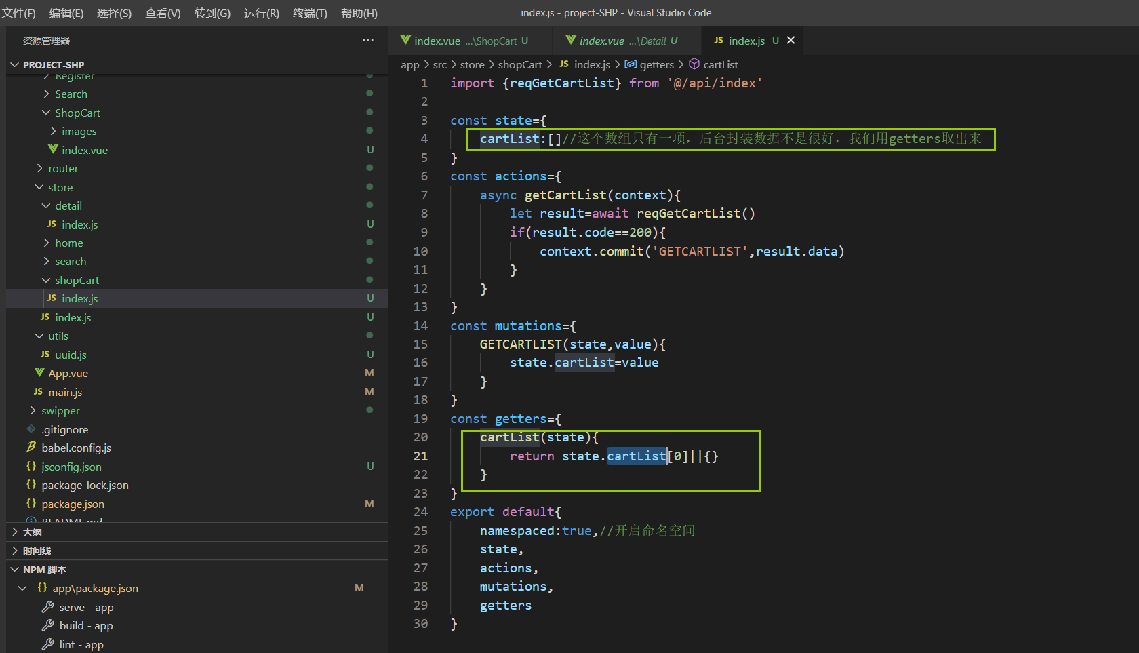The height and width of the screenshot is (653, 1139).
Task: Click app breadcrumb segment
Action: [410, 65]
